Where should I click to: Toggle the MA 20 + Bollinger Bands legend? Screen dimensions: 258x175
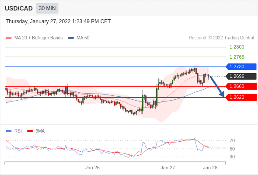pyautogui.click(x=34, y=38)
